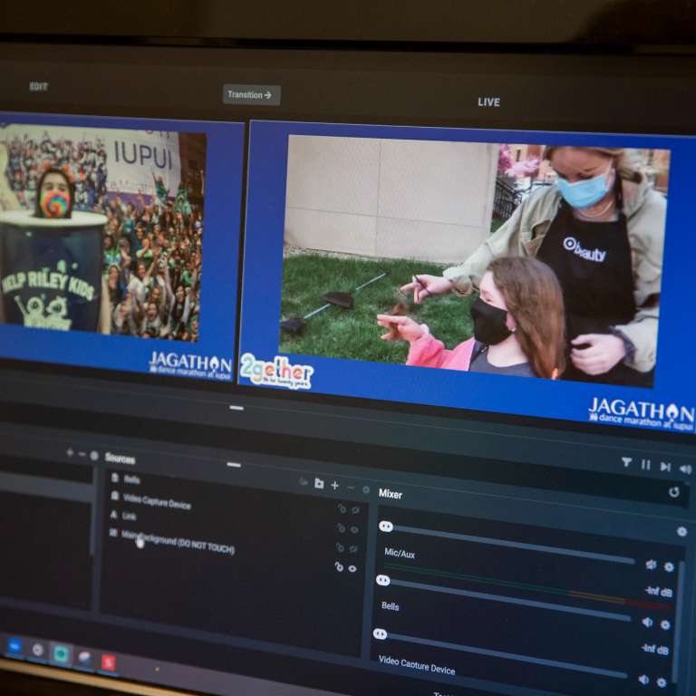Click the speaker volume icon above Mixer
Screen dimensions: 696x696
(x=685, y=469)
